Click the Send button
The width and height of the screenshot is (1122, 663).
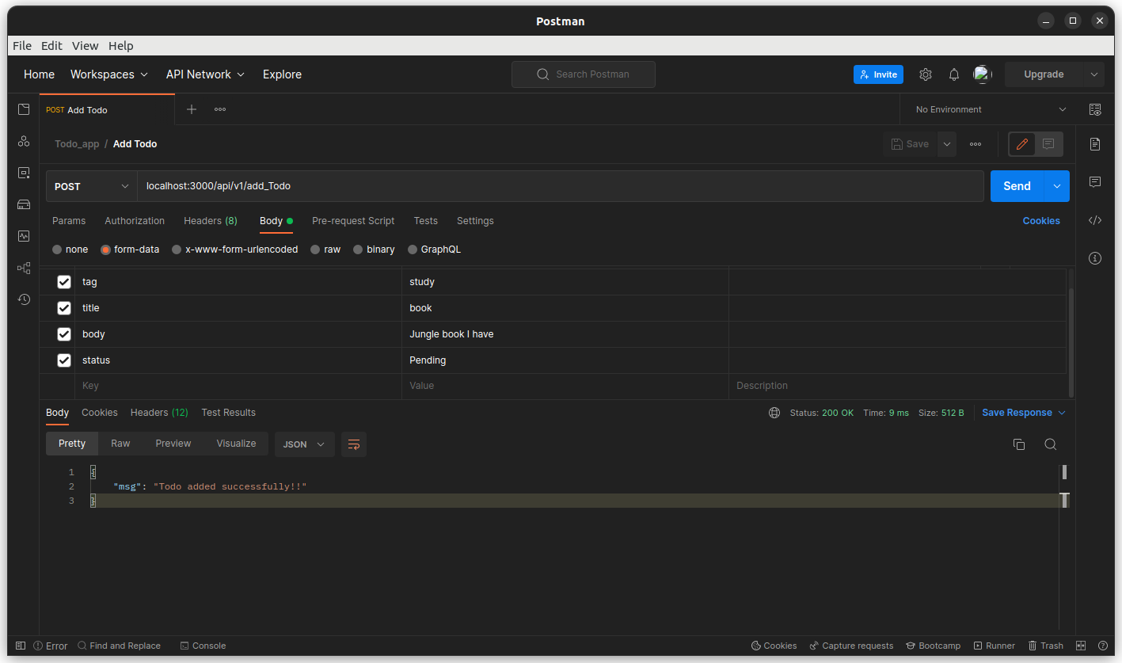(1017, 186)
